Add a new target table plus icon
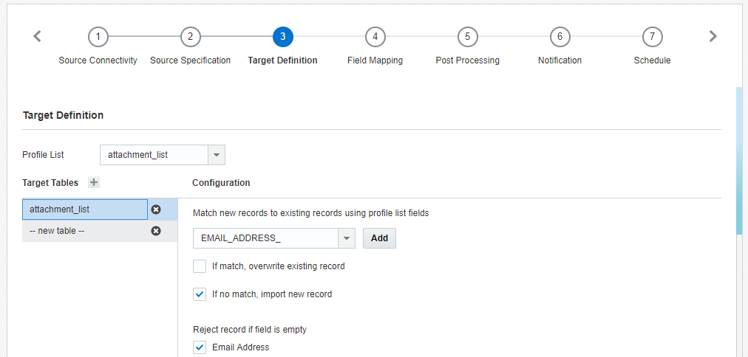The width and height of the screenshot is (748, 357). point(94,182)
